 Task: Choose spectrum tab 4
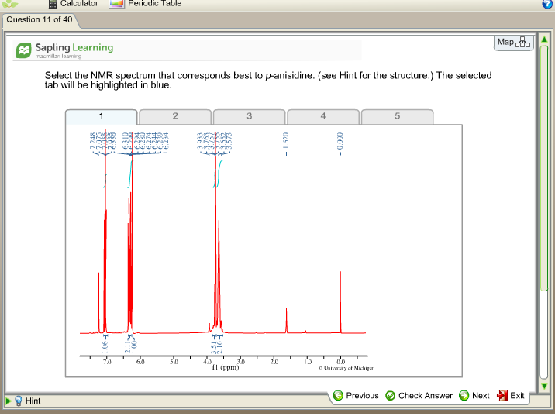322,117
